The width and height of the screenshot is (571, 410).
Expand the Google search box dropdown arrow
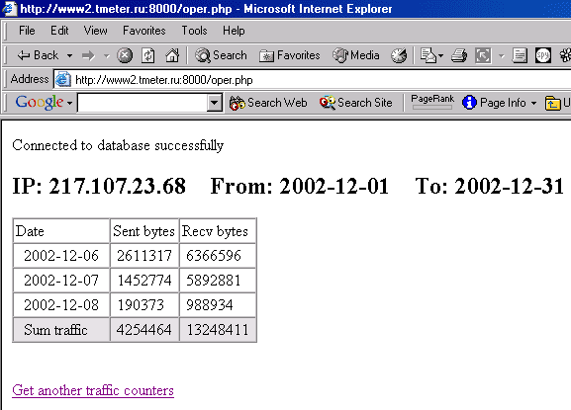click(215, 103)
